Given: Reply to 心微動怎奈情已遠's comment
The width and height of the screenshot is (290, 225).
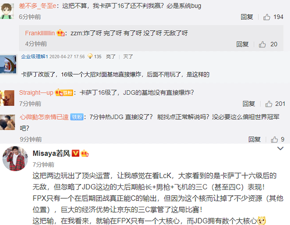Looking at the screenshot, I should pyautogui.click(x=254, y=140).
